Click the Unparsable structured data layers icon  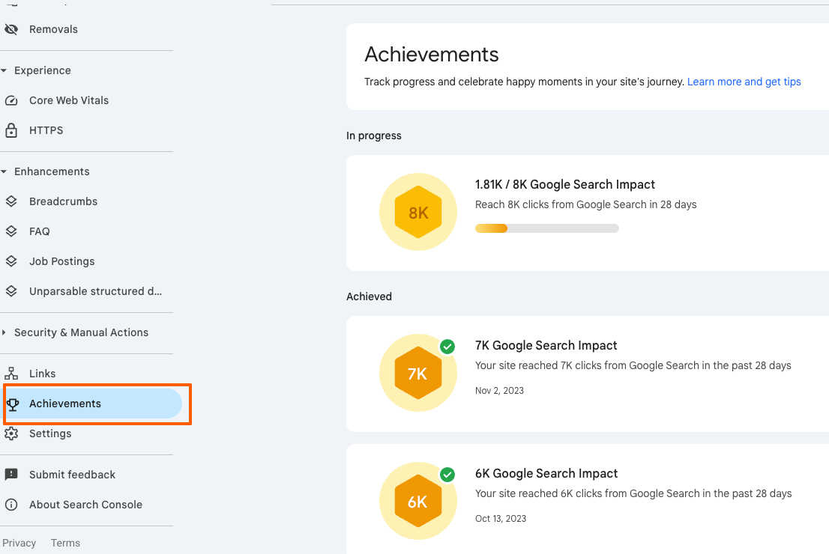pos(11,291)
